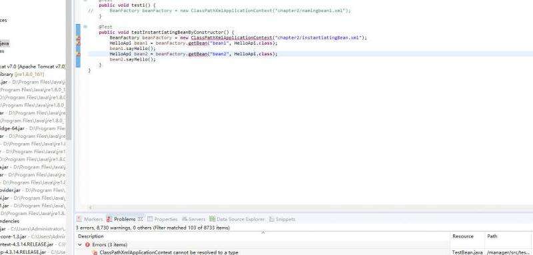Click the Snippets tab icon

coord(272,219)
